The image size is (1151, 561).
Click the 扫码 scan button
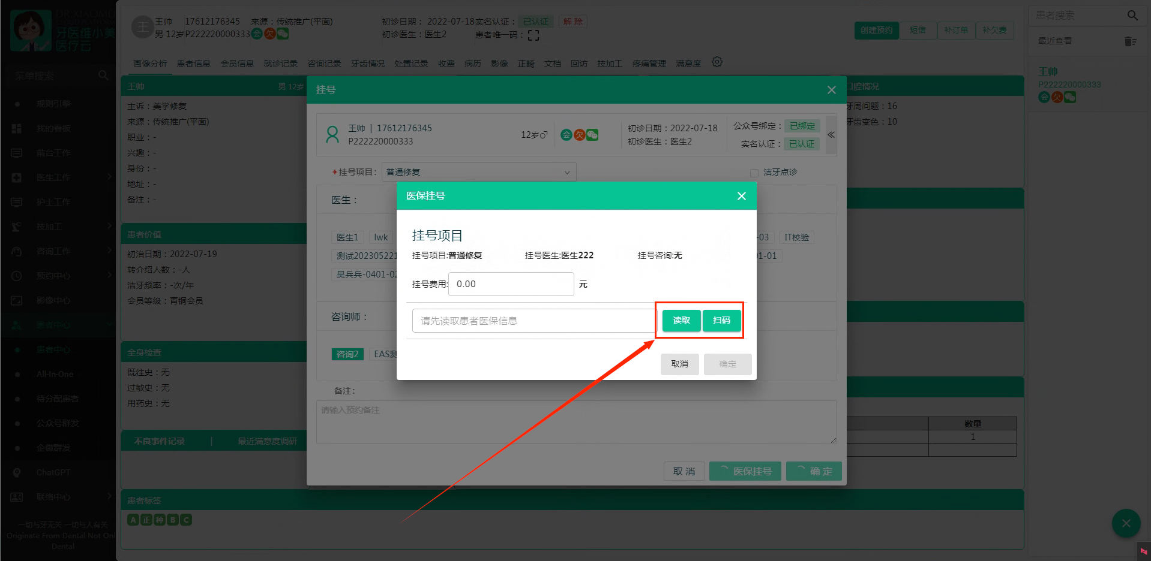tap(721, 320)
